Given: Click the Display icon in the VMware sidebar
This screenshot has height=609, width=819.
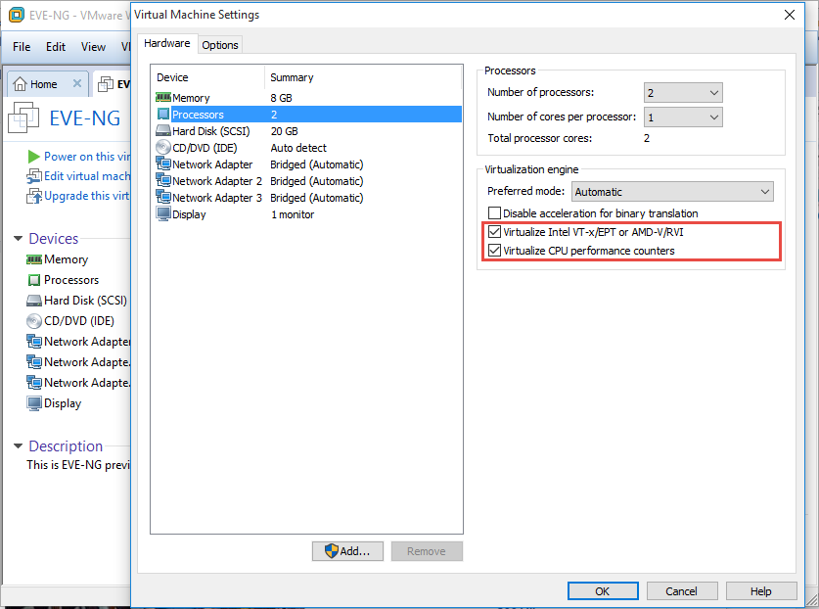Looking at the screenshot, I should point(34,403).
